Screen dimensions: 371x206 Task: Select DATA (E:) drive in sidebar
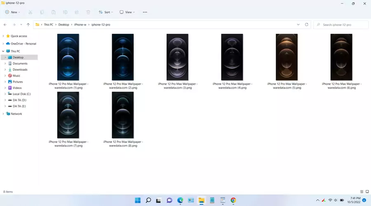coord(19,106)
